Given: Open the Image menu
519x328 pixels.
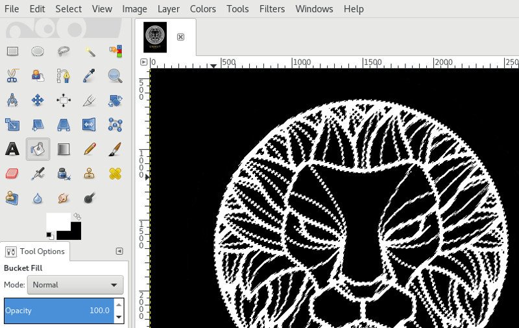Looking at the screenshot, I should (x=134, y=9).
